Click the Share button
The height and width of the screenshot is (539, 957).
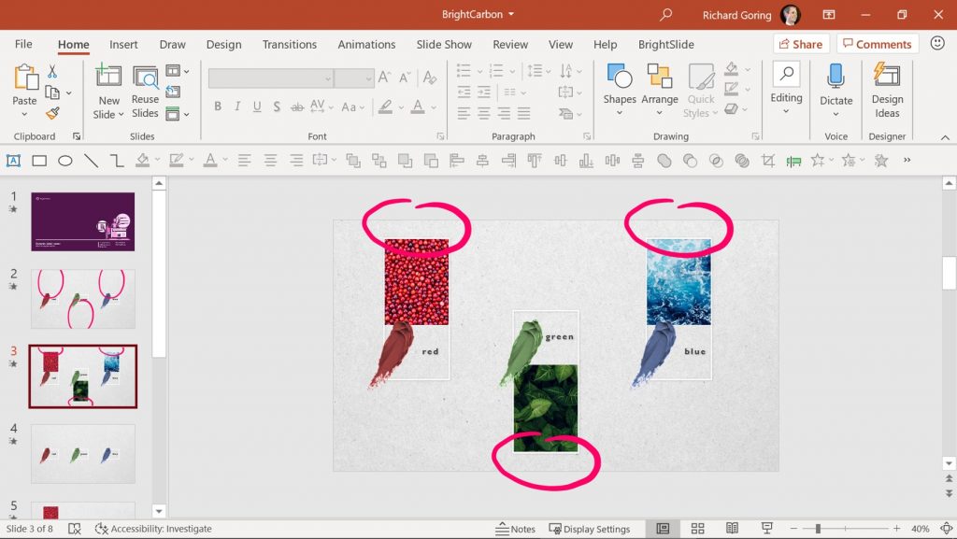click(801, 43)
